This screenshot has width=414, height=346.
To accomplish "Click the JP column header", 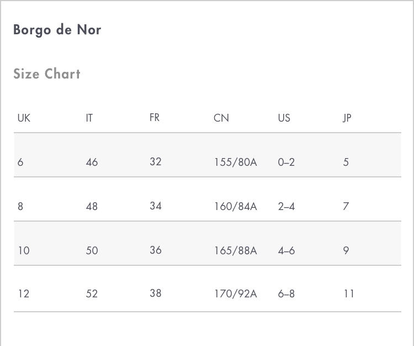I will point(347,118).
